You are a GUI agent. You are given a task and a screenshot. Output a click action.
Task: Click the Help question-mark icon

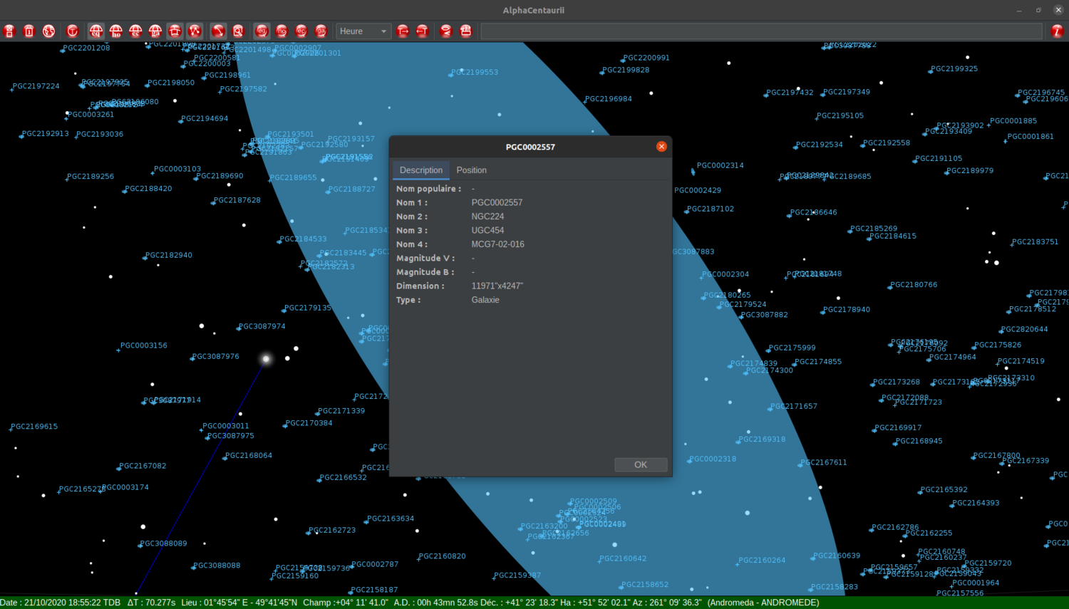click(1056, 31)
